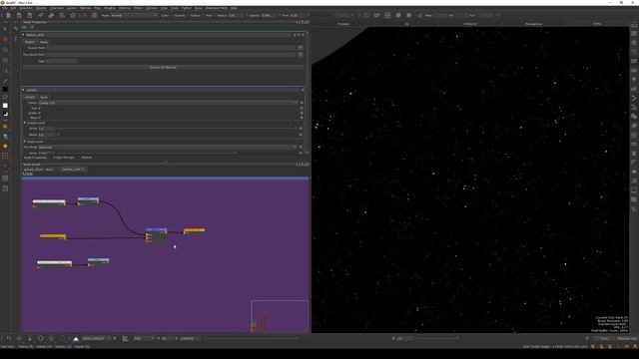This screenshot has height=359, width=639.
Task: Click the Undo arrow in bottom toolbar
Action: [9, 339]
